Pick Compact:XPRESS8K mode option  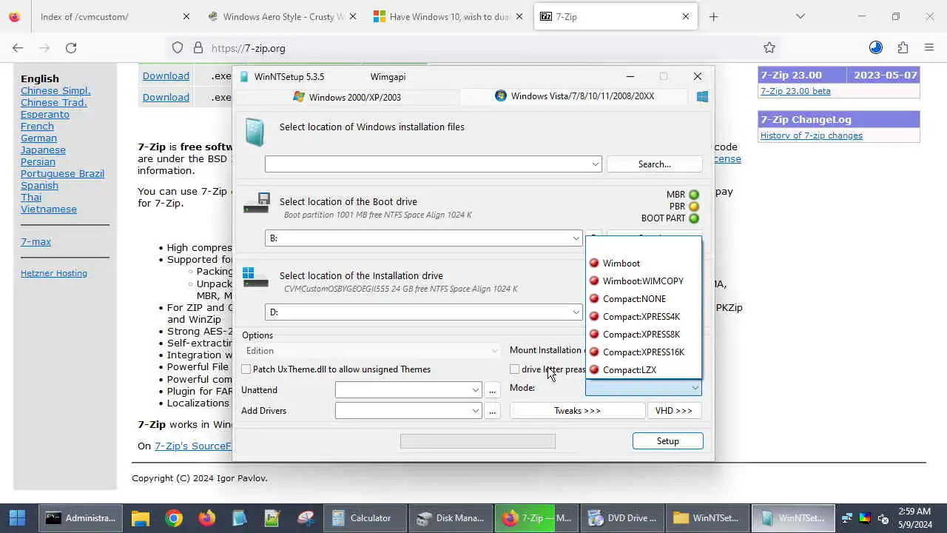[643, 335]
